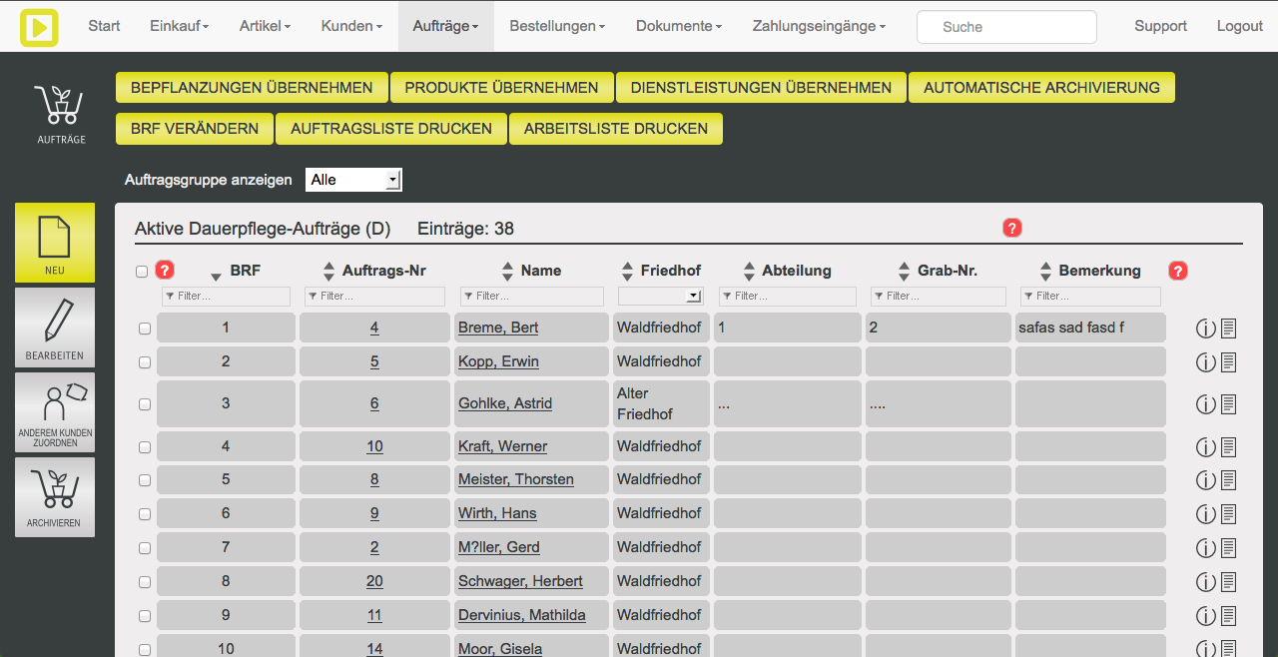1278x657 pixels.
Task: Open document icon for Kopp, Erwin row
Action: click(x=1229, y=361)
